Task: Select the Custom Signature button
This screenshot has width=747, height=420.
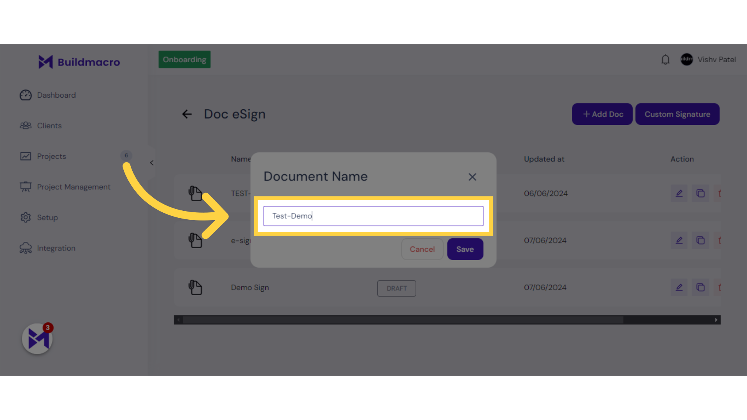Action: [677, 114]
